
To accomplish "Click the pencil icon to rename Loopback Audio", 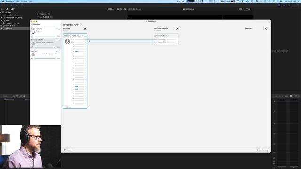I will (x=81, y=25).
